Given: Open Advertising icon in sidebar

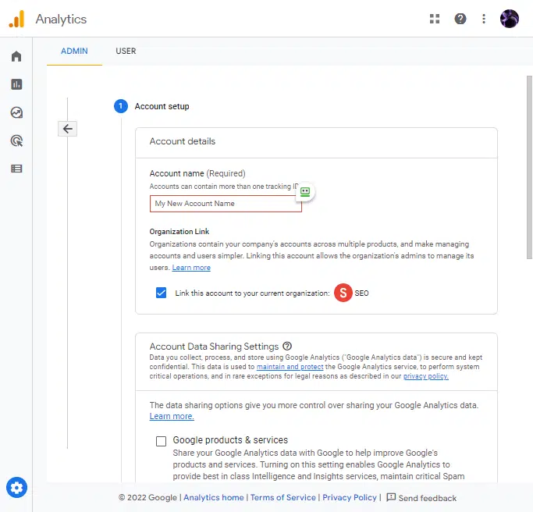Looking at the screenshot, I should (x=16, y=140).
